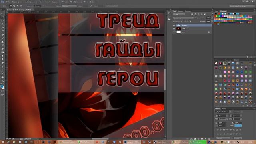The height and width of the screenshot is (144, 256).
Task: Select the Pen tool
Action: (2, 63)
